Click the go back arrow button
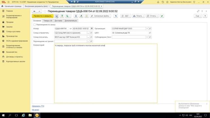210x118 pixels. click(34, 11)
